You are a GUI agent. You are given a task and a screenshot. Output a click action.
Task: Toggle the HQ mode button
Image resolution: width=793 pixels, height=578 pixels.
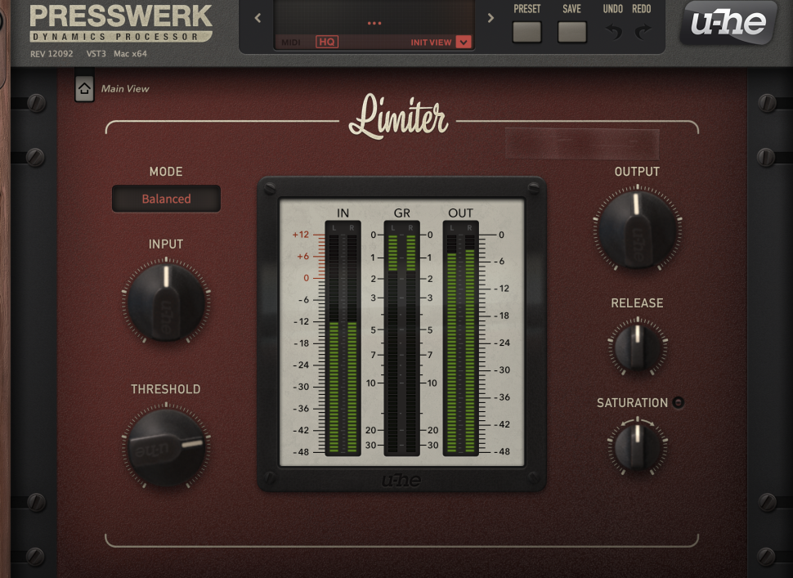pyautogui.click(x=327, y=42)
